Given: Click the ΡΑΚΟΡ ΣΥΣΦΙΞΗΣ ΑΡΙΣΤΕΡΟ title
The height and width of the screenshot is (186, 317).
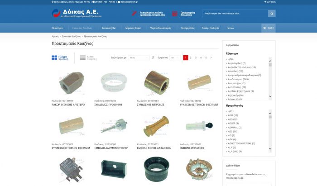Looking at the screenshot, I should (x=68, y=105).
